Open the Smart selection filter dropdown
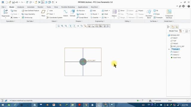The image size is (191, 107). (x=187, y=101)
